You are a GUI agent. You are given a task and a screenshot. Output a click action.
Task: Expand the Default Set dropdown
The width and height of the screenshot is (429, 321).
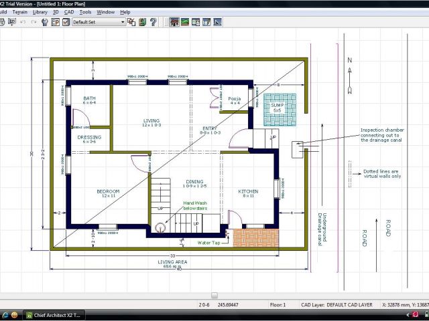point(123,22)
